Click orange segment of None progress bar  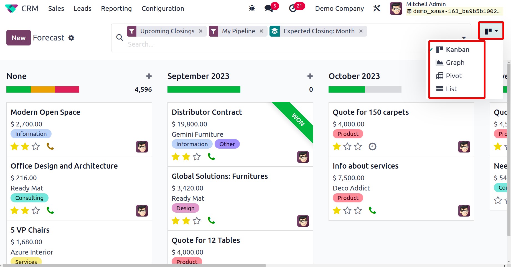click(43, 90)
